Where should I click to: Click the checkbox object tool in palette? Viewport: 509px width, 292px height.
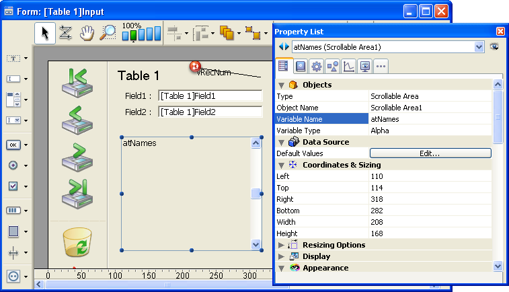point(13,186)
